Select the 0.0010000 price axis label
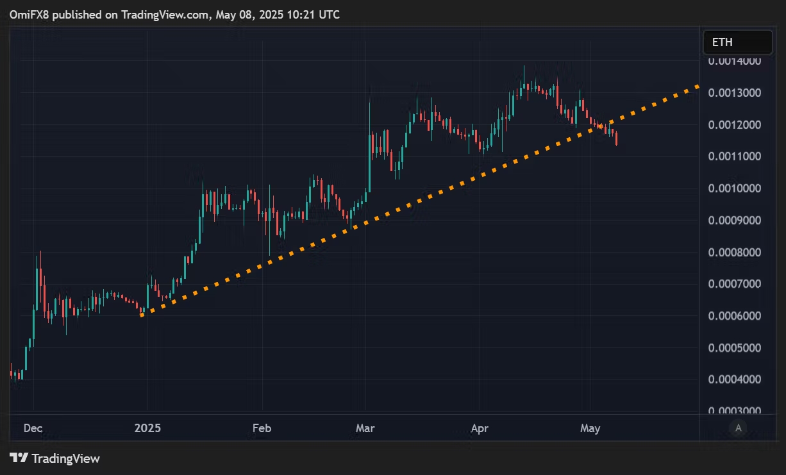This screenshot has width=786, height=475. tap(734, 188)
